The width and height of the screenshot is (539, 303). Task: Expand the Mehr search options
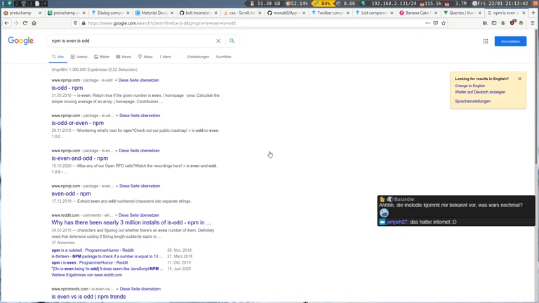coord(166,57)
